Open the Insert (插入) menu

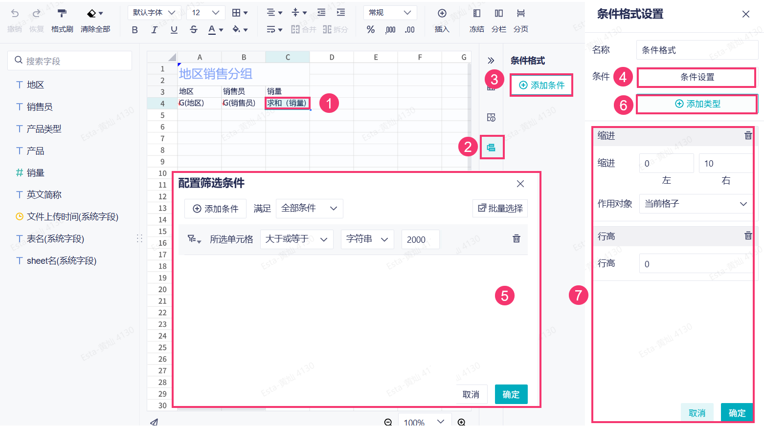coord(442,21)
